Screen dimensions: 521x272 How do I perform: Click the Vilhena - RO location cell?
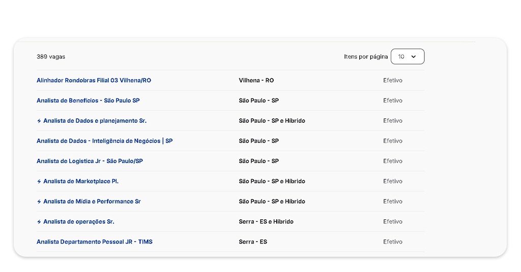pos(256,80)
